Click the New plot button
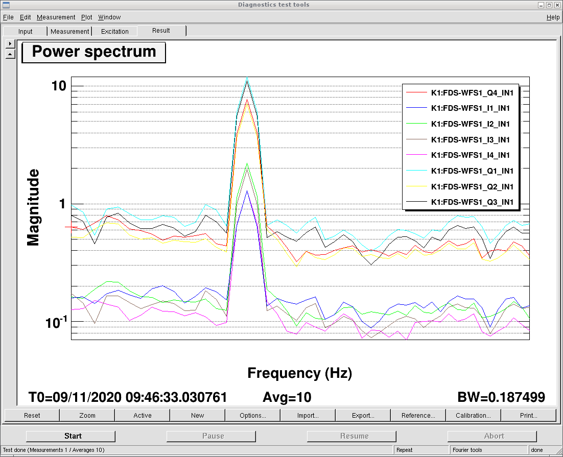The width and height of the screenshot is (563, 457). (198, 415)
